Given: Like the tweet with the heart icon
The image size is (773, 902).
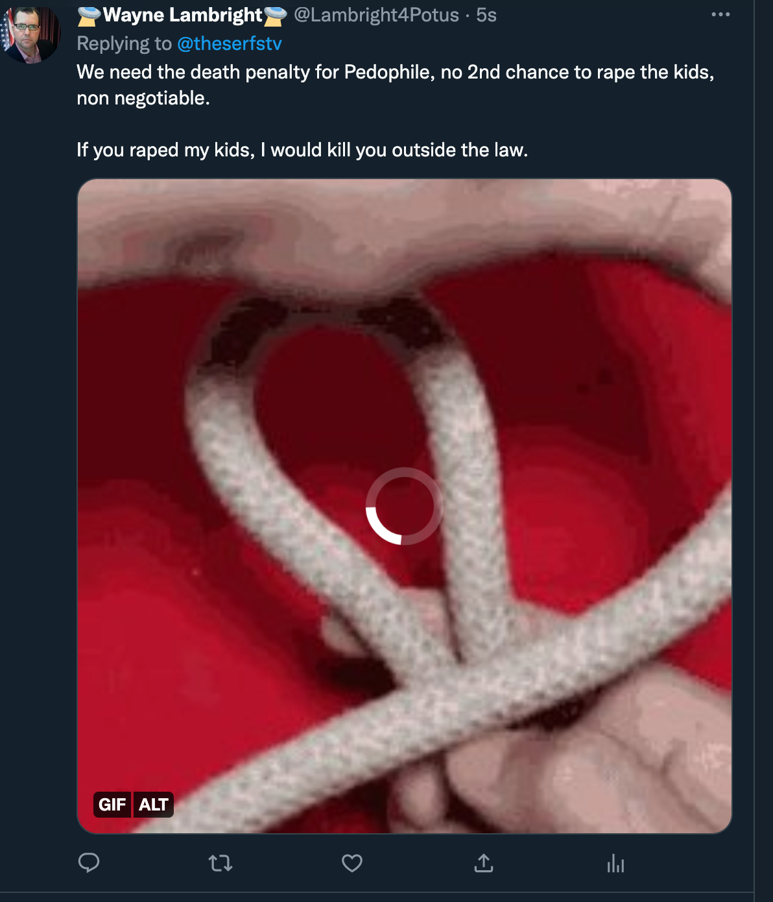Looking at the screenshot, I should tap(352, 863).
